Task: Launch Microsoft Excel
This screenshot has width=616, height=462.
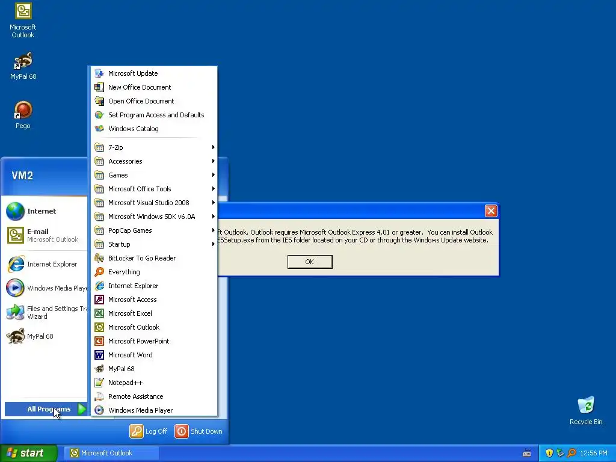Action: pyautogui.click(x=153, y=313)
